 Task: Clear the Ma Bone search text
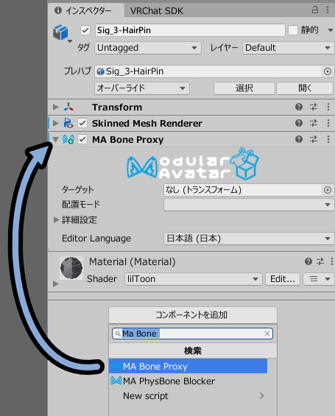[267, 334]
